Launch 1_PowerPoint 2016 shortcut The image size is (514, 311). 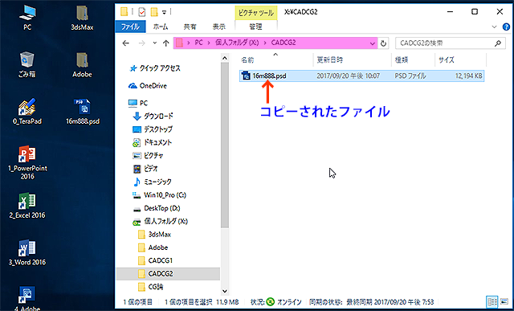[x=27, y=162]
